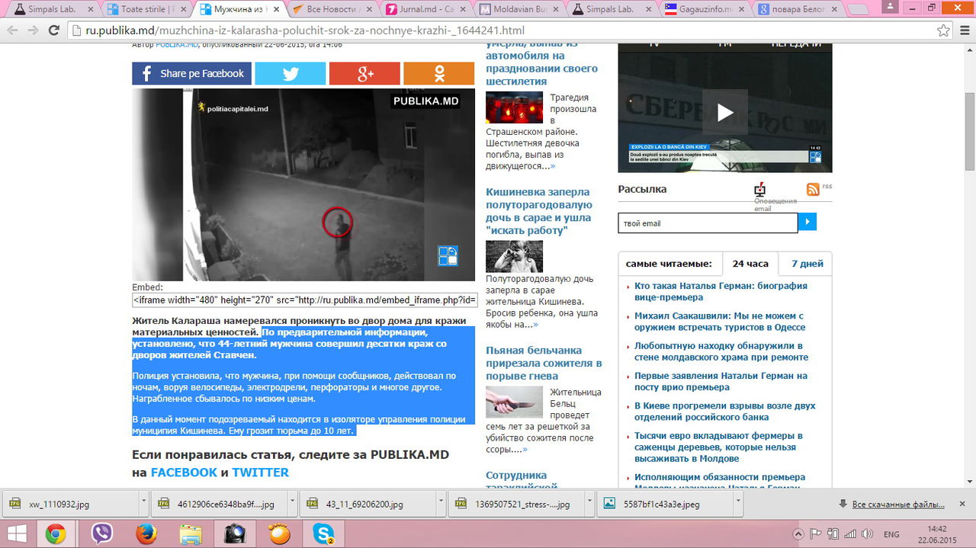Go forward with the browser forward arrow
This screenshot has width=976, height=548.
(x=33, y=30)
